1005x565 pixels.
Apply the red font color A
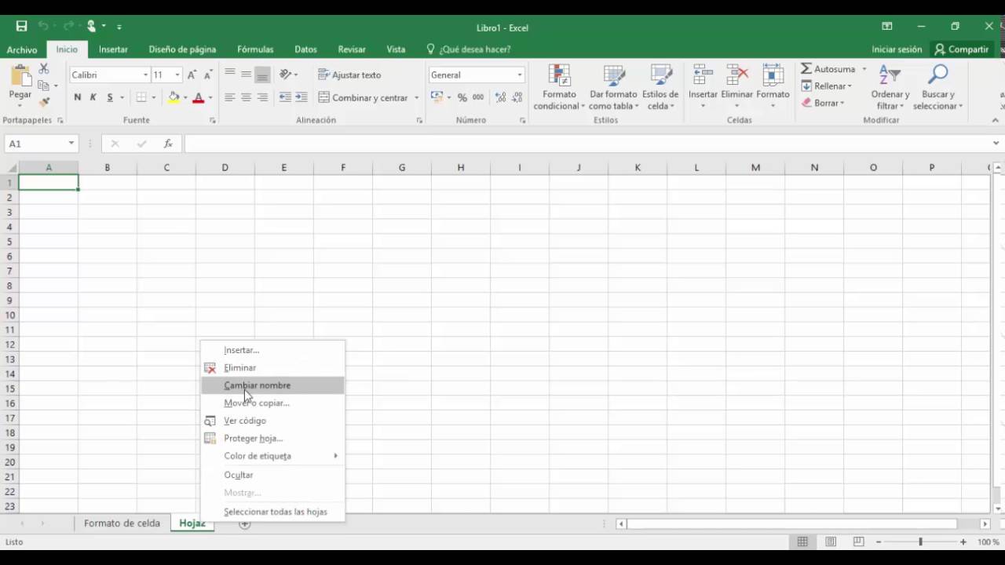coord(198,97)
